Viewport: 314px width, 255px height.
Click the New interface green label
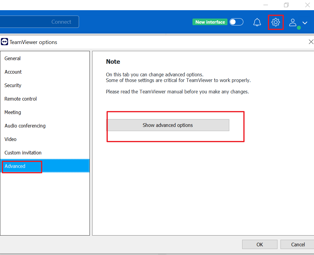[x=210, y=22]
